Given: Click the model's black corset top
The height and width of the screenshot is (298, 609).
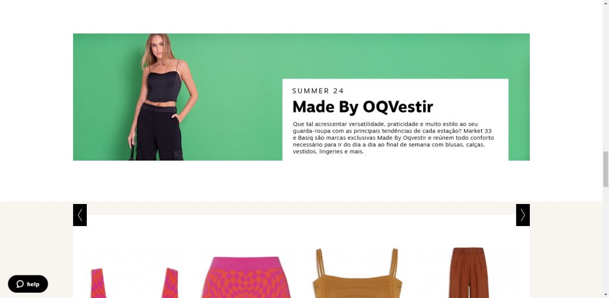Looking at the screenshot, I should tap(164, 86).
